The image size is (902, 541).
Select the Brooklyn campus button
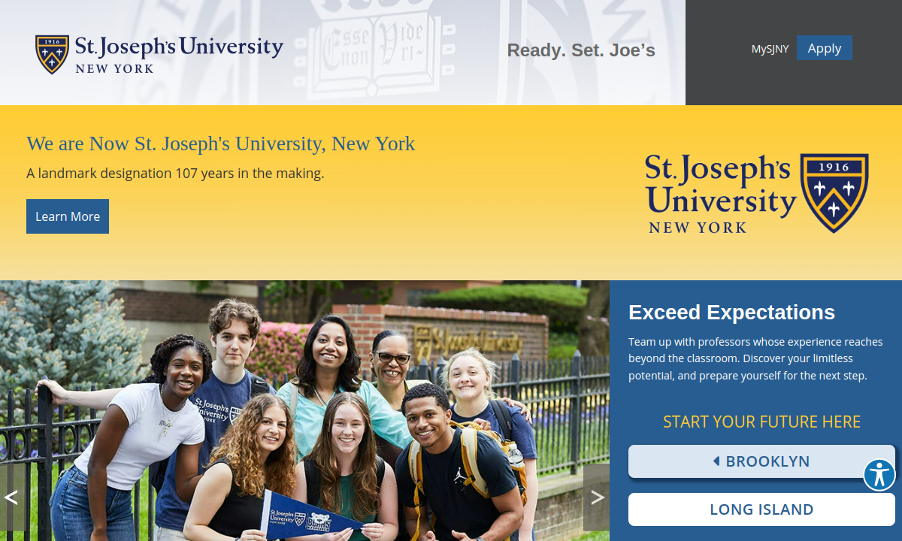click(761, 461)
